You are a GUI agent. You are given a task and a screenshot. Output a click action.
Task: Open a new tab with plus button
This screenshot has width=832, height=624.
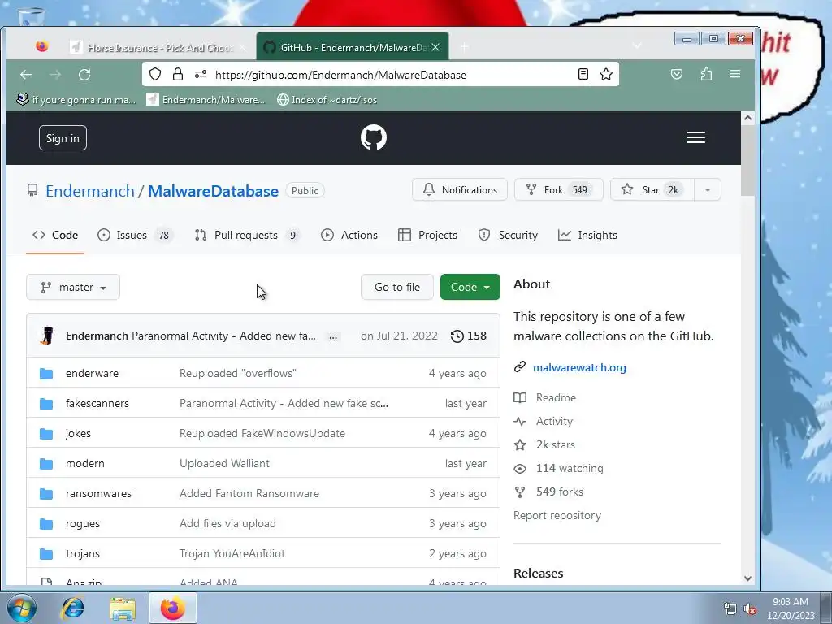coord(464,47)
